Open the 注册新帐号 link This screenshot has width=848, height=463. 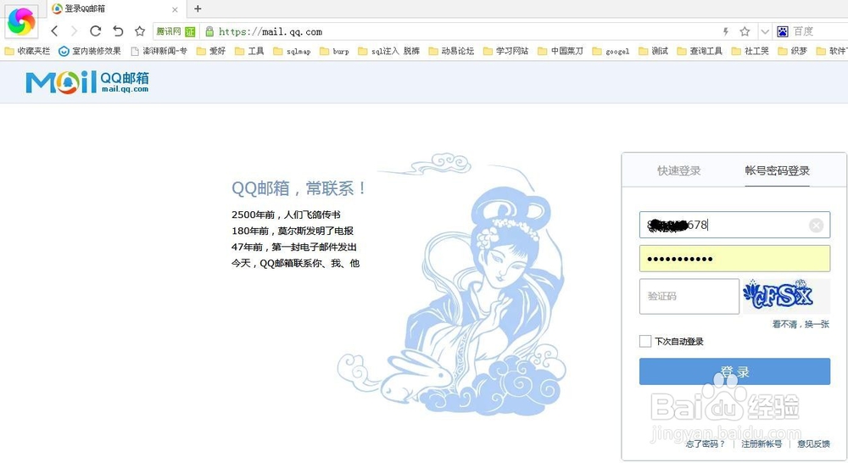(x=762, y=444)
